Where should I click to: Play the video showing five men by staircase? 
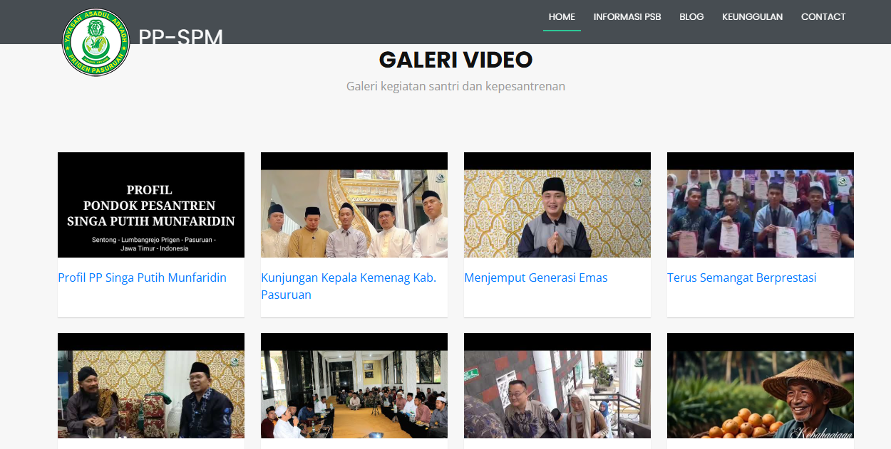[x=354, y=205]
